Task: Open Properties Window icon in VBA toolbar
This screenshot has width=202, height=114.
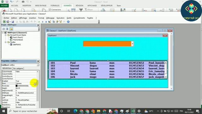Action: point(57,22)
